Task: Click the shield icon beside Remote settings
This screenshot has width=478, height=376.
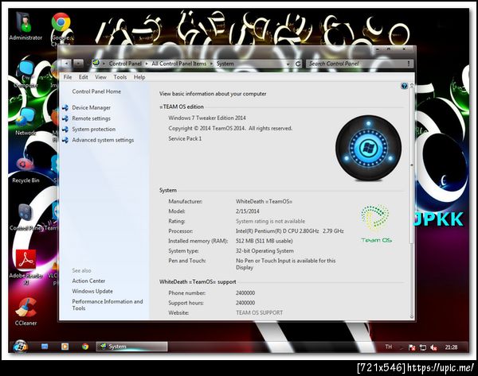Action: [65, 118]
